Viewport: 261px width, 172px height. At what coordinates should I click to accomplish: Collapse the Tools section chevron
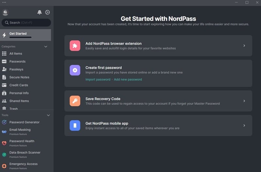pyautogui.click(x=48, y=115)
